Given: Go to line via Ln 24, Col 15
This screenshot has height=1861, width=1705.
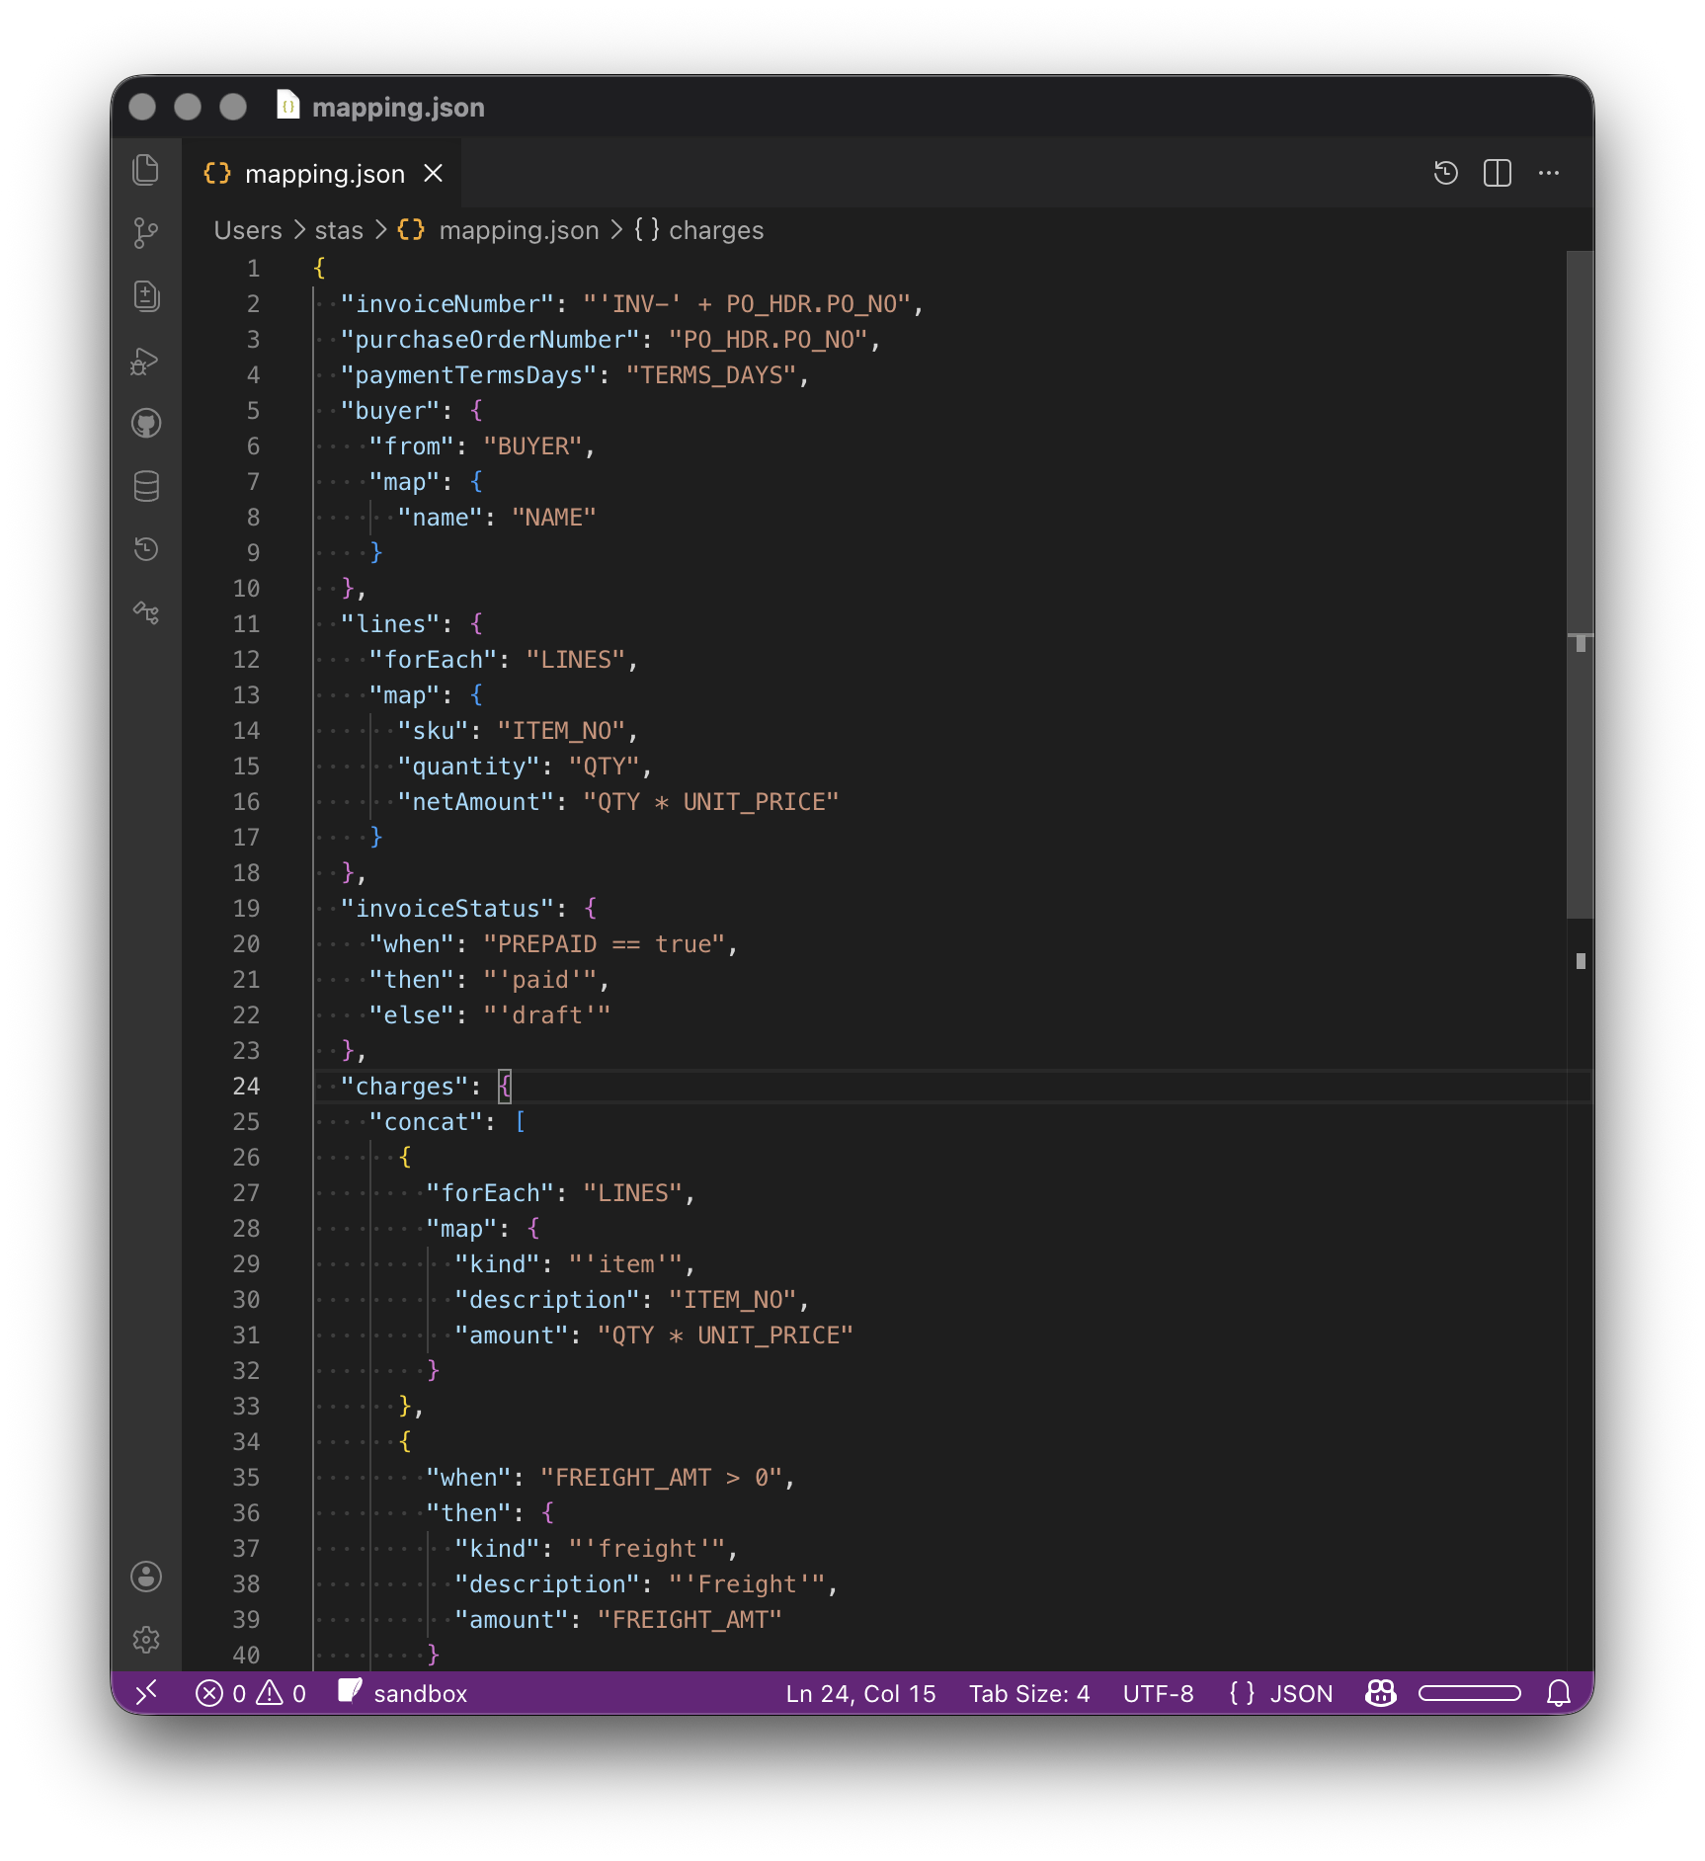Looking at the screenshot, I should pos(860,1693).
